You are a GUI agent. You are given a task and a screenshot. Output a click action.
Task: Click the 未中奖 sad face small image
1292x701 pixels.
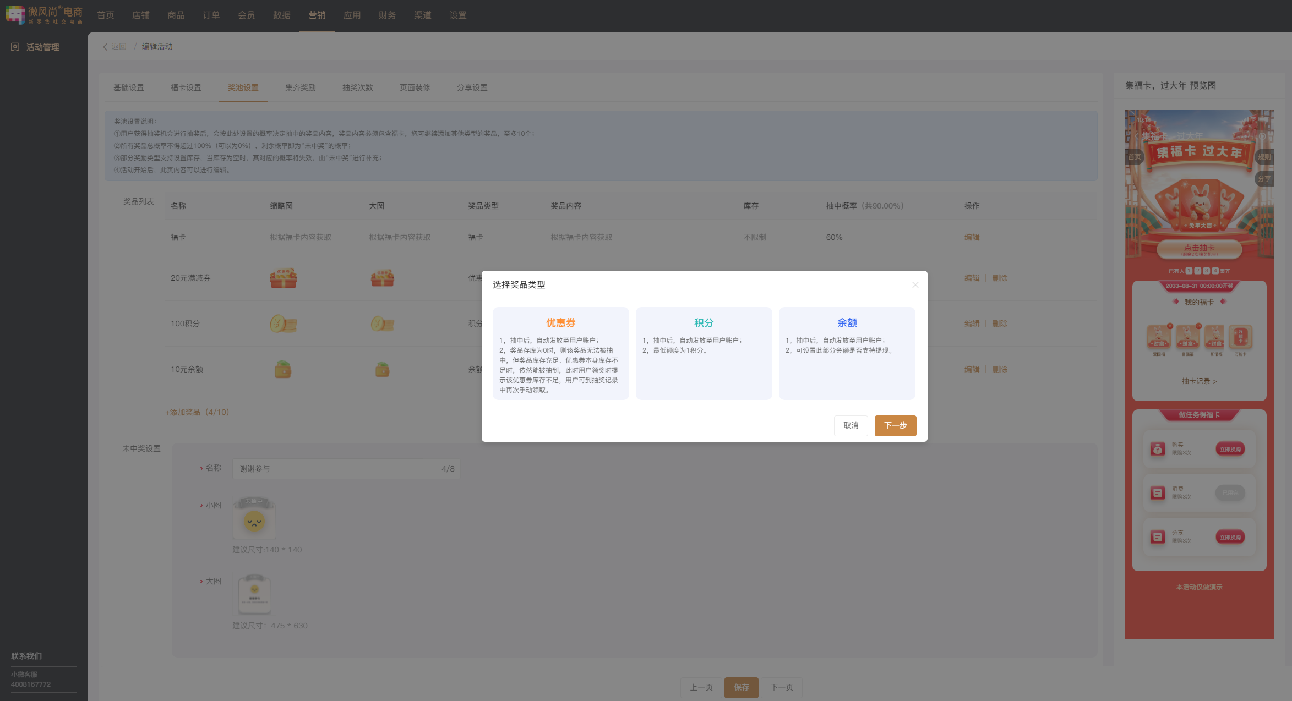(254, 519)
